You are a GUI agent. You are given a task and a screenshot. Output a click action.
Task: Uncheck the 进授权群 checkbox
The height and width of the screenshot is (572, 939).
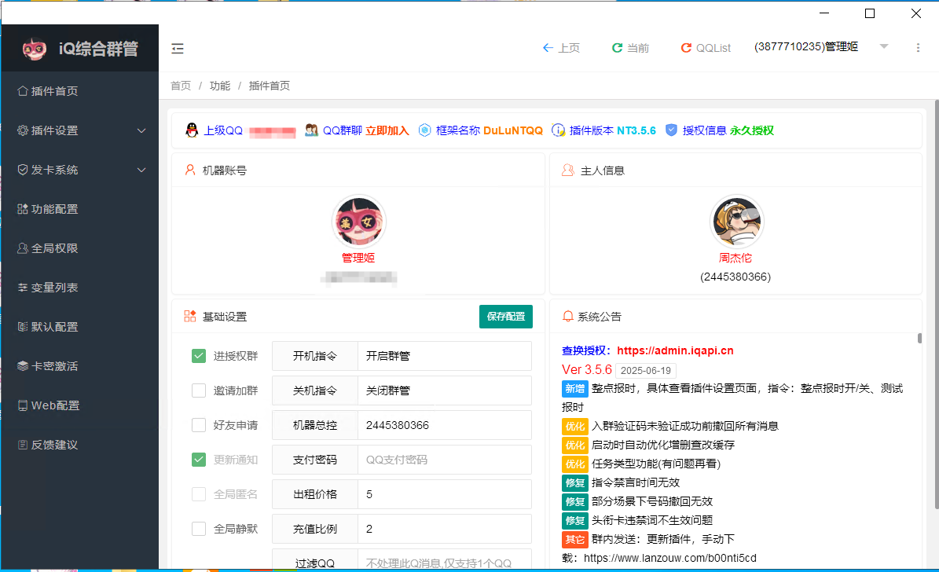(198, 355)
